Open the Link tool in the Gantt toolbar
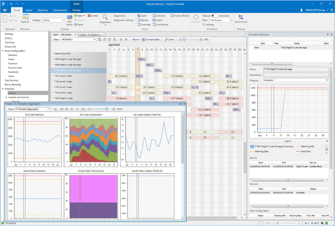The width and height of the screenshot is (335, 226). point(169,39)
